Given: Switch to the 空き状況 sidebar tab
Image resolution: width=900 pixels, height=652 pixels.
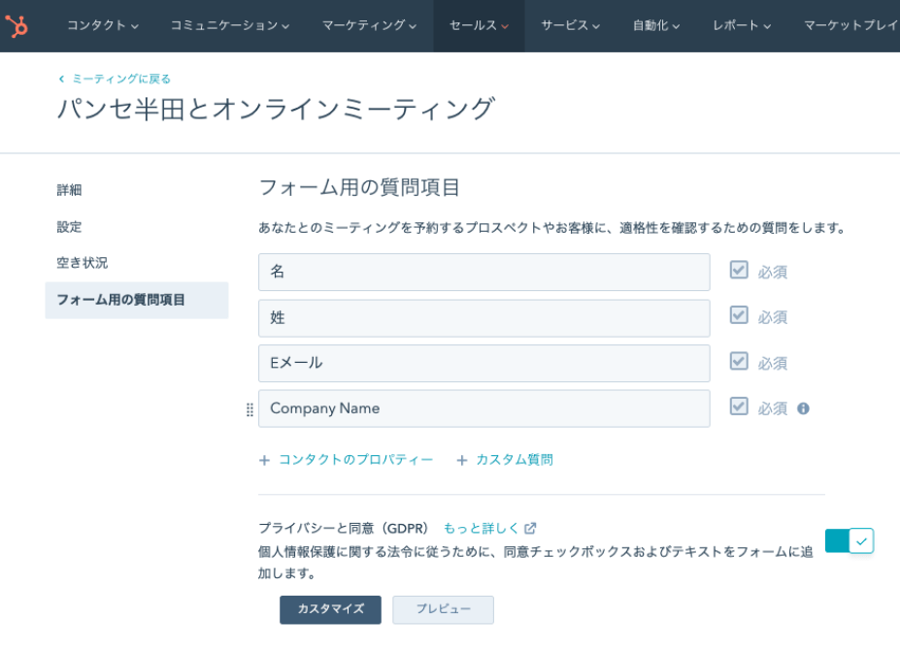Looking at the screenshot, I should click(x=83, y=263).
